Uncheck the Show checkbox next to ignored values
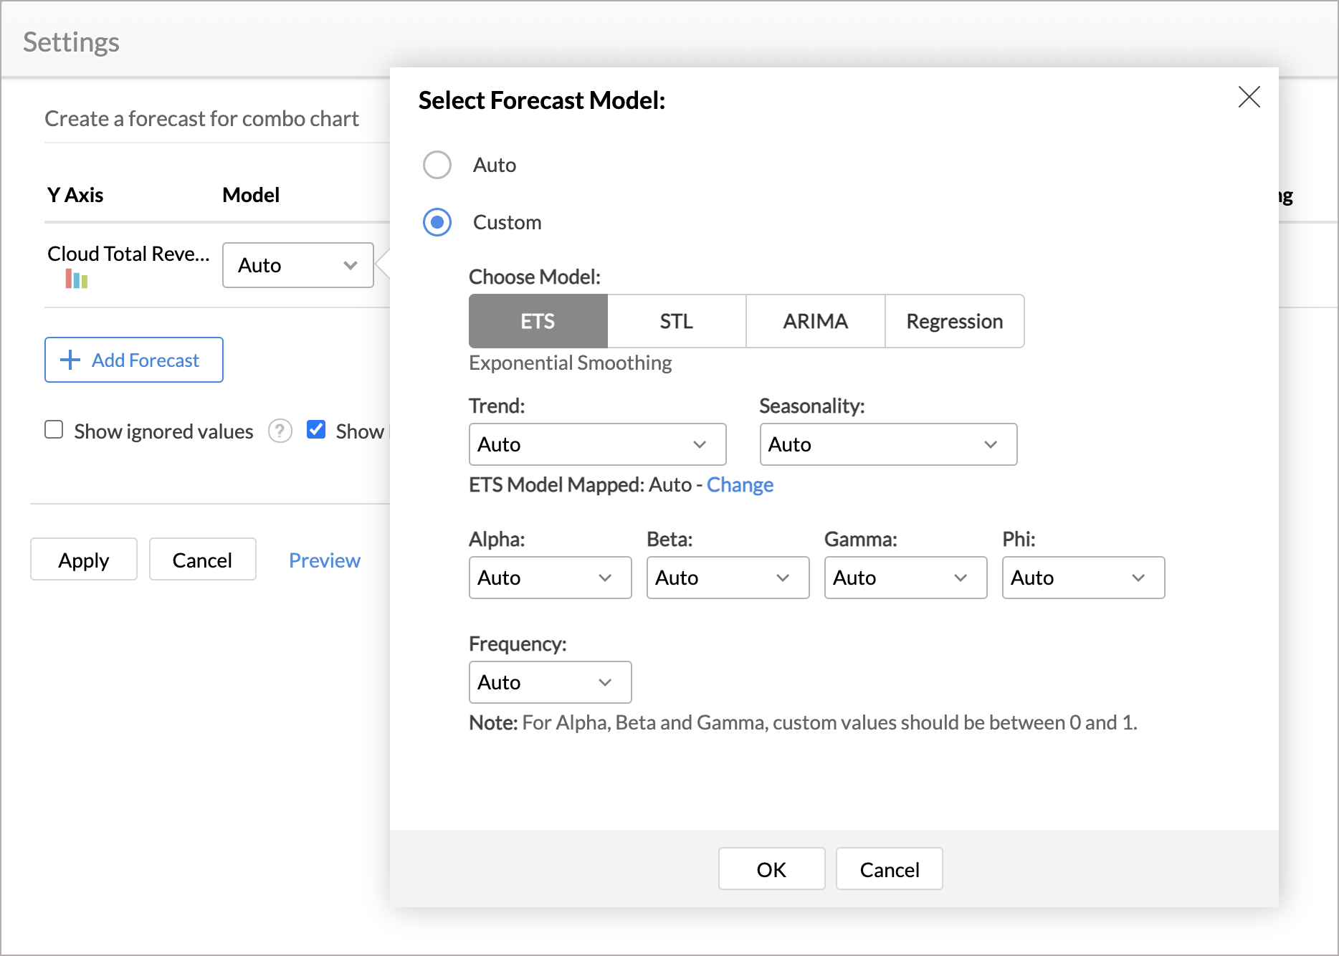 pos(316,429)
